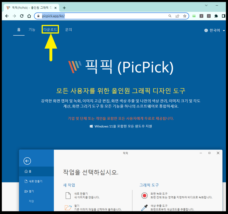Open the tab search chevron
The height and width of the screenshot is (214, 228).
(206, 5)
